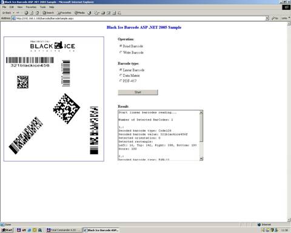Click the Back navigation button
Image resolution: width=291 pixels, height=233 pixels.
[x=7, y=13]
